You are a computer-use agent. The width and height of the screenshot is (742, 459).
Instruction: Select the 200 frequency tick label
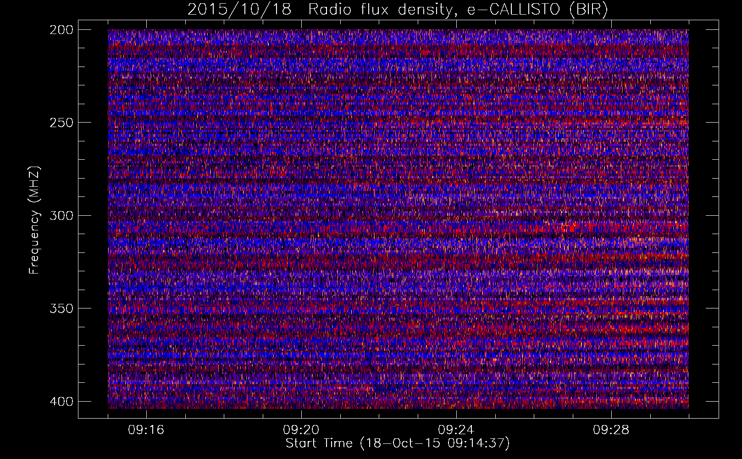(x=61, y=30)
